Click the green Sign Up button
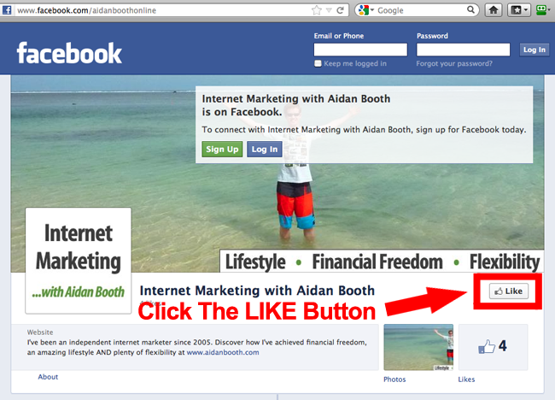This screenshot has width=555, height=400. tap(222, 150)
